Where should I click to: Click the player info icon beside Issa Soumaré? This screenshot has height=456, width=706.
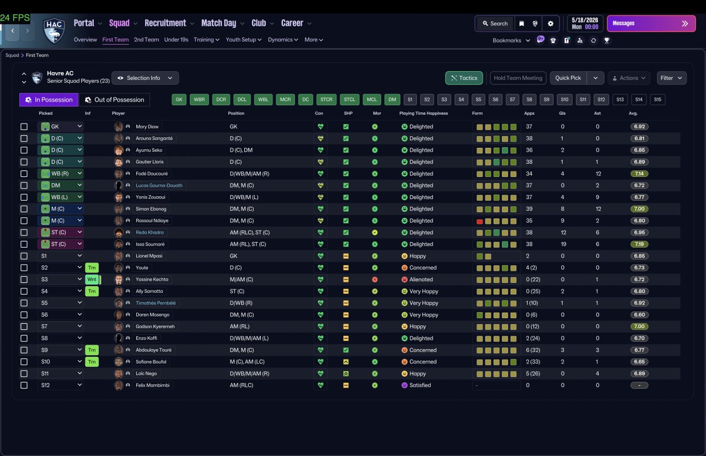tap(128, 244)
